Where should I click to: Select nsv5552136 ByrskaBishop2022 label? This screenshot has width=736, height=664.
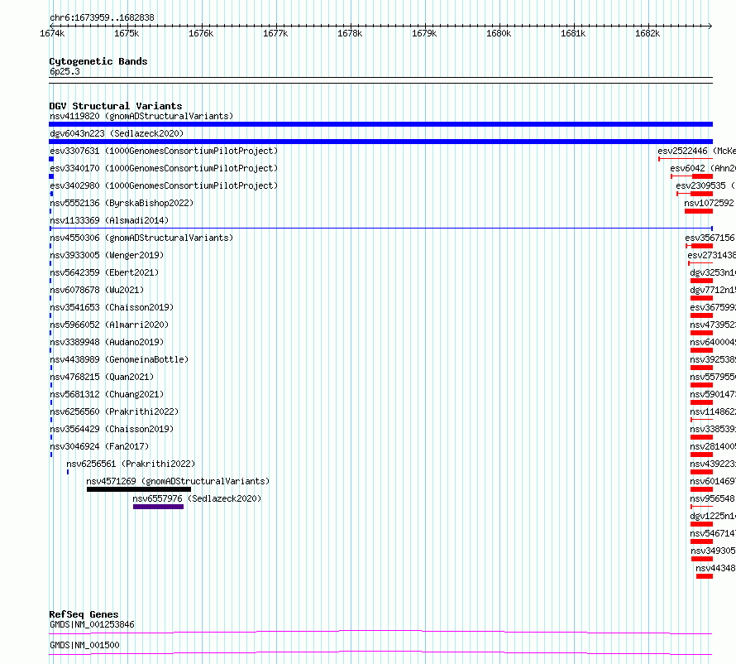coord(122,203)
